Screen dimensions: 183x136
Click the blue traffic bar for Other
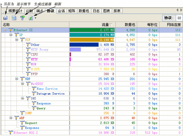click(84, 45)
